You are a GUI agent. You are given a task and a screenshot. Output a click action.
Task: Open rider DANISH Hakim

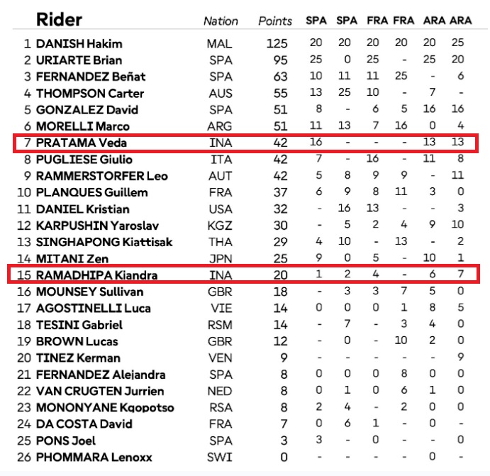pos(79,44)
